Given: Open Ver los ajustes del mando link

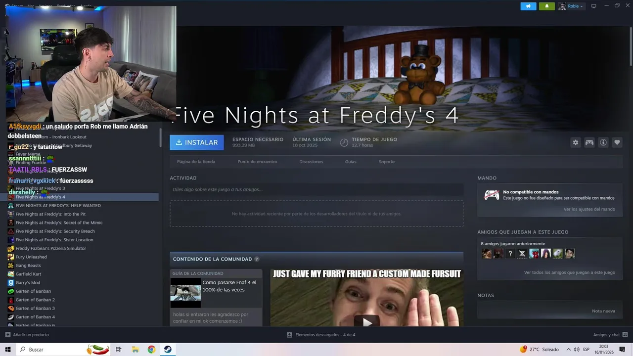Looking at the screenshot, I should (x=589, y=209).
